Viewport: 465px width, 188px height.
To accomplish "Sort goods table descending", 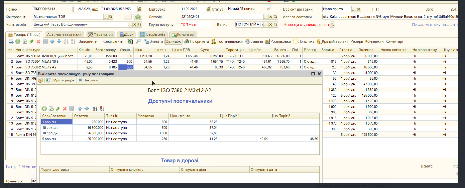I will pos(73,41).
